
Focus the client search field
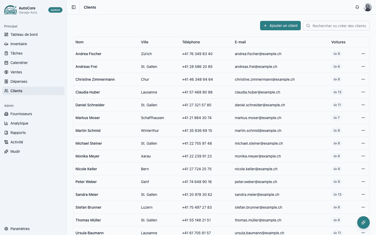click(x=339, y=26)
